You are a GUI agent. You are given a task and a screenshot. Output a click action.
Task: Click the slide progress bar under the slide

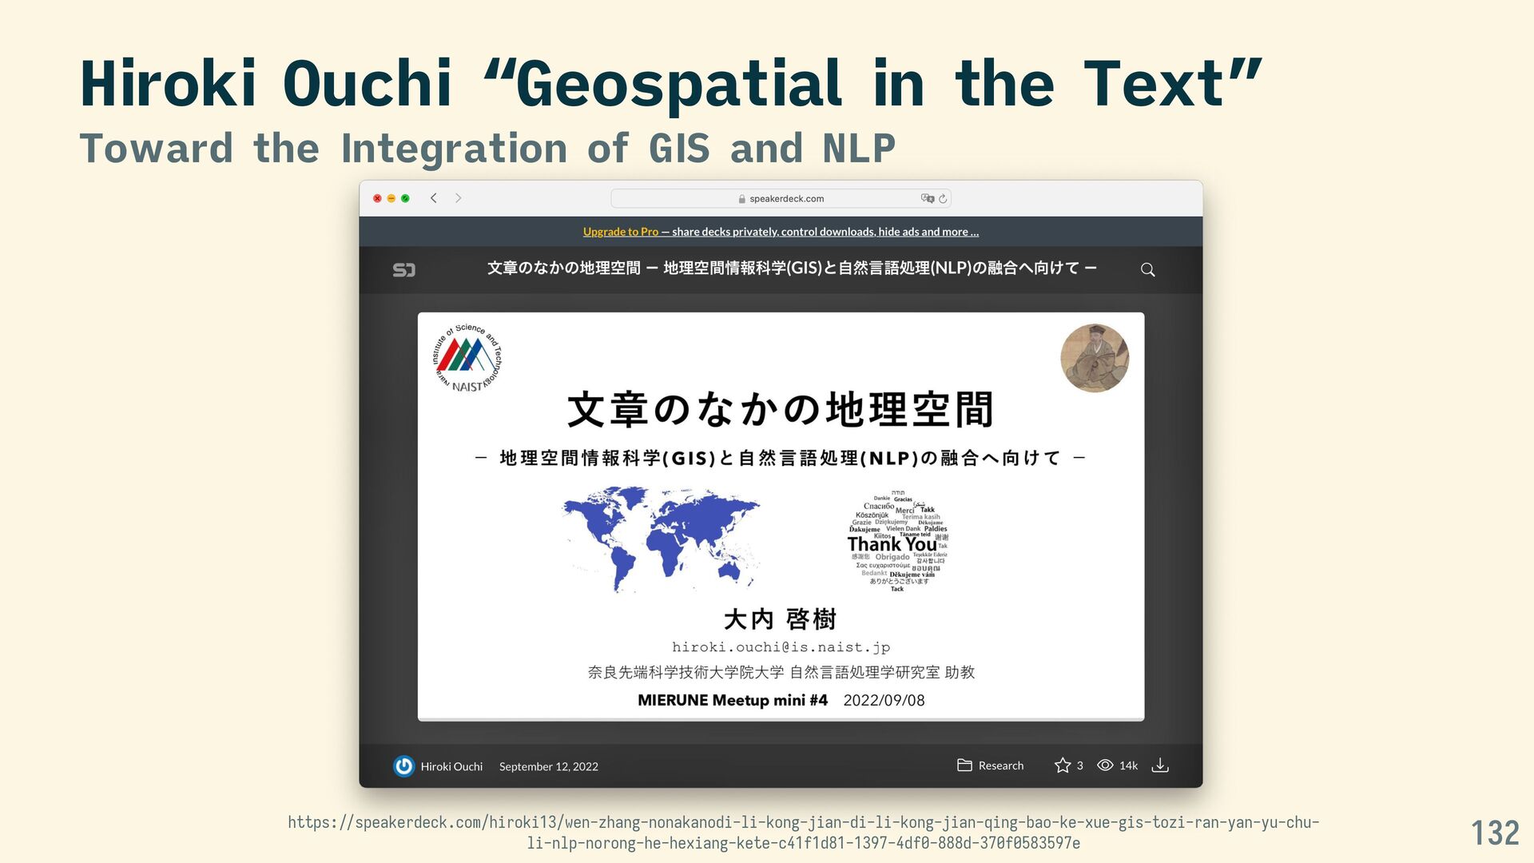(781, 720)
